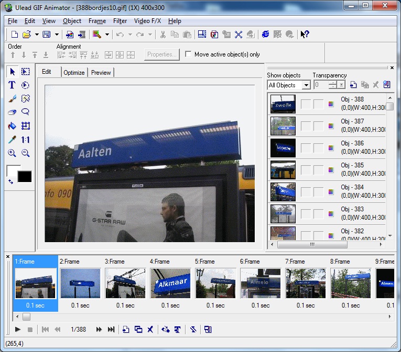401x352 pixels.
Task: Select the 4:Frame Alkmaar thumbnail
Action: (170, 283)
